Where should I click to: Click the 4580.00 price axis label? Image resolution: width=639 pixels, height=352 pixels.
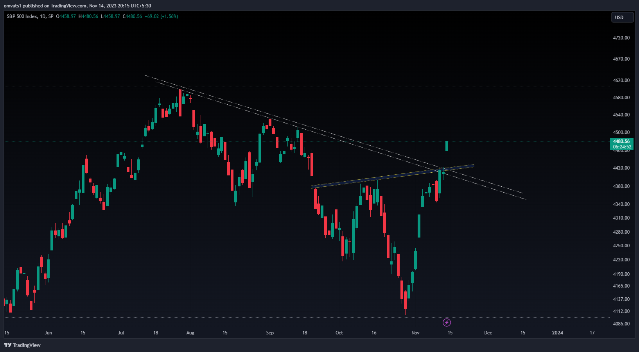click(621, 98)
